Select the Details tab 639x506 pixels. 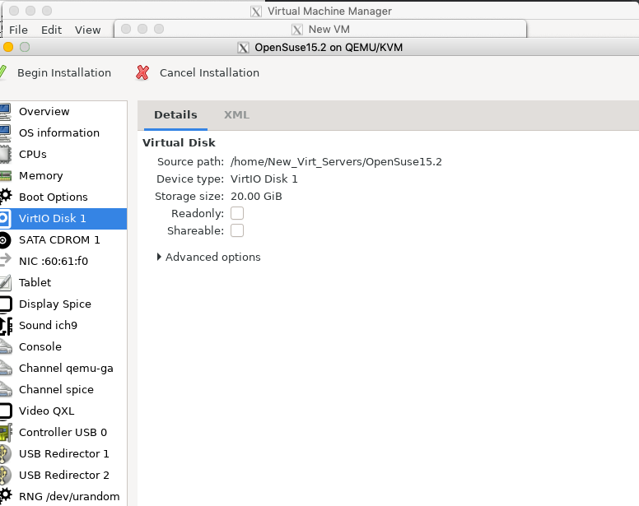[175, 115]
